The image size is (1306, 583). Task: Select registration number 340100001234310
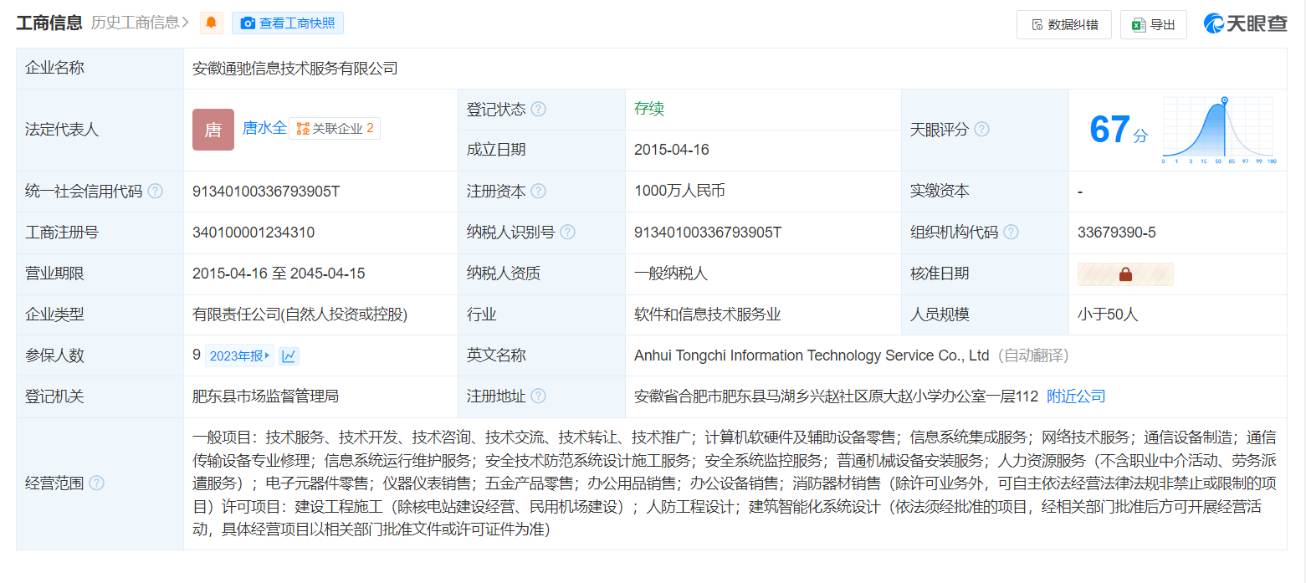pyautogui.click(x=254, y=233)
